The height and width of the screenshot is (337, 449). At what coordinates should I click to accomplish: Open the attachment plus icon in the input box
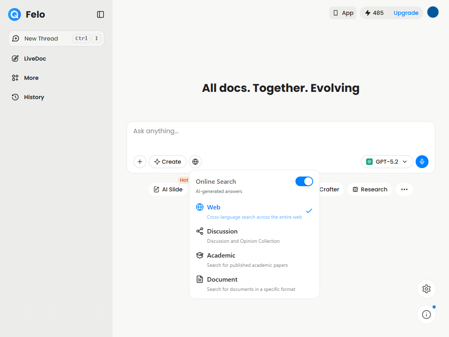pos(139,161)
